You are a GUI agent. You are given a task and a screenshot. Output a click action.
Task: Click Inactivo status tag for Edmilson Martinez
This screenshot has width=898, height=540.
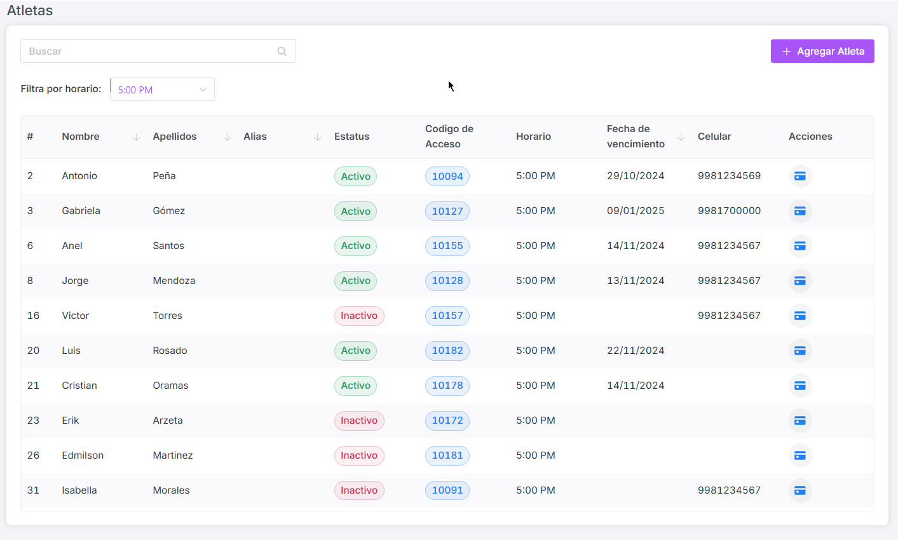[359, 456]
